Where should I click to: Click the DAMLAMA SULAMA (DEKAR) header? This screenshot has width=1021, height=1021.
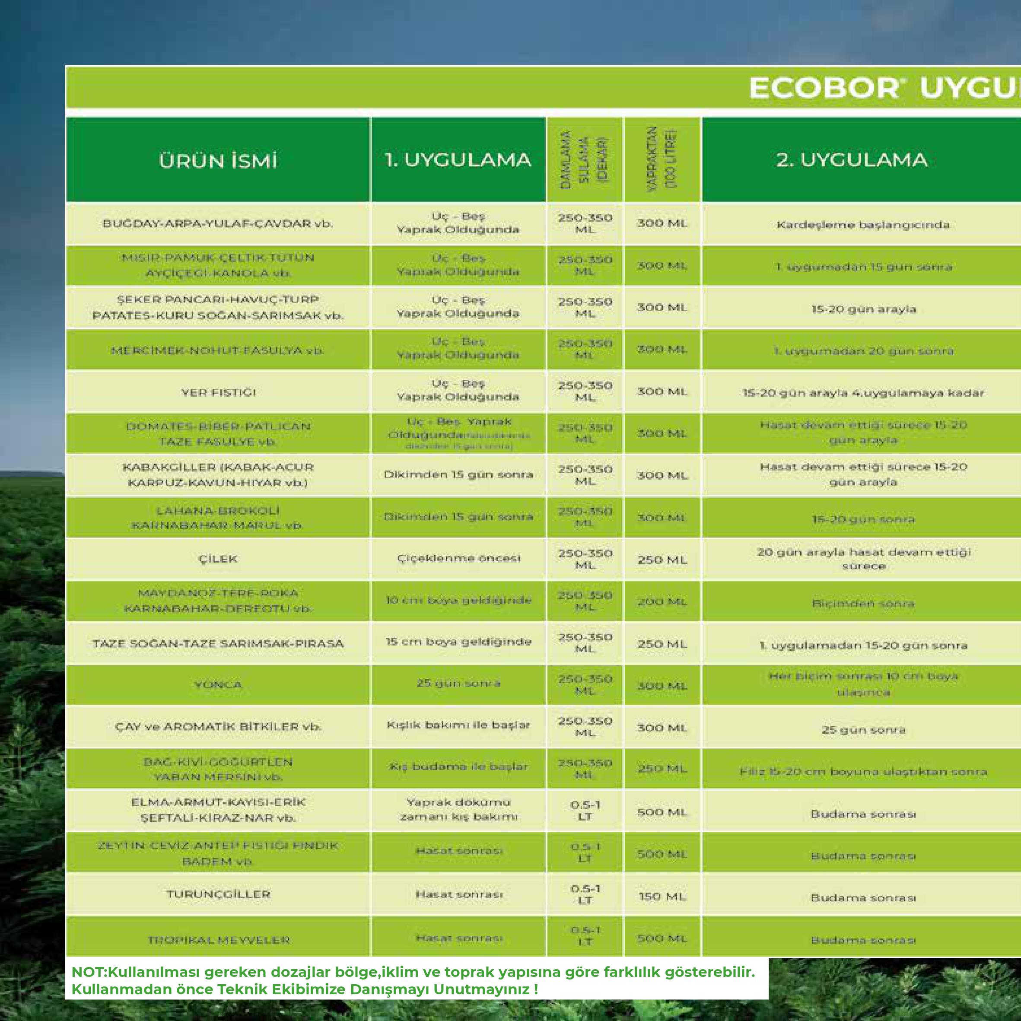point(585,159)
